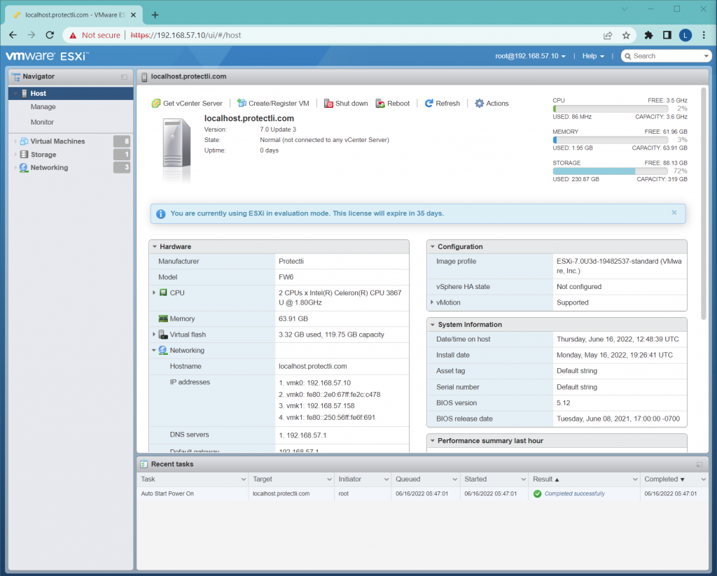Collapse the Hardware panel
The image size is (717, 576).
click(x=155, y=247)
